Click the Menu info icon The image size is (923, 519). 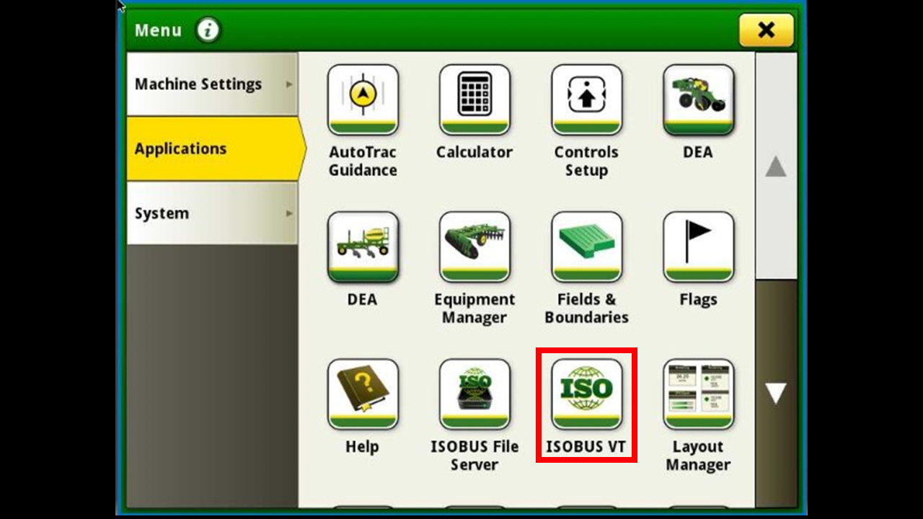(x=208, y=30)
